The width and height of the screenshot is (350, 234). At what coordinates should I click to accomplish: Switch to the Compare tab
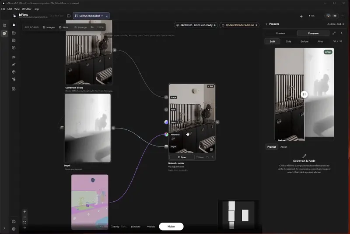pos(313,33)
